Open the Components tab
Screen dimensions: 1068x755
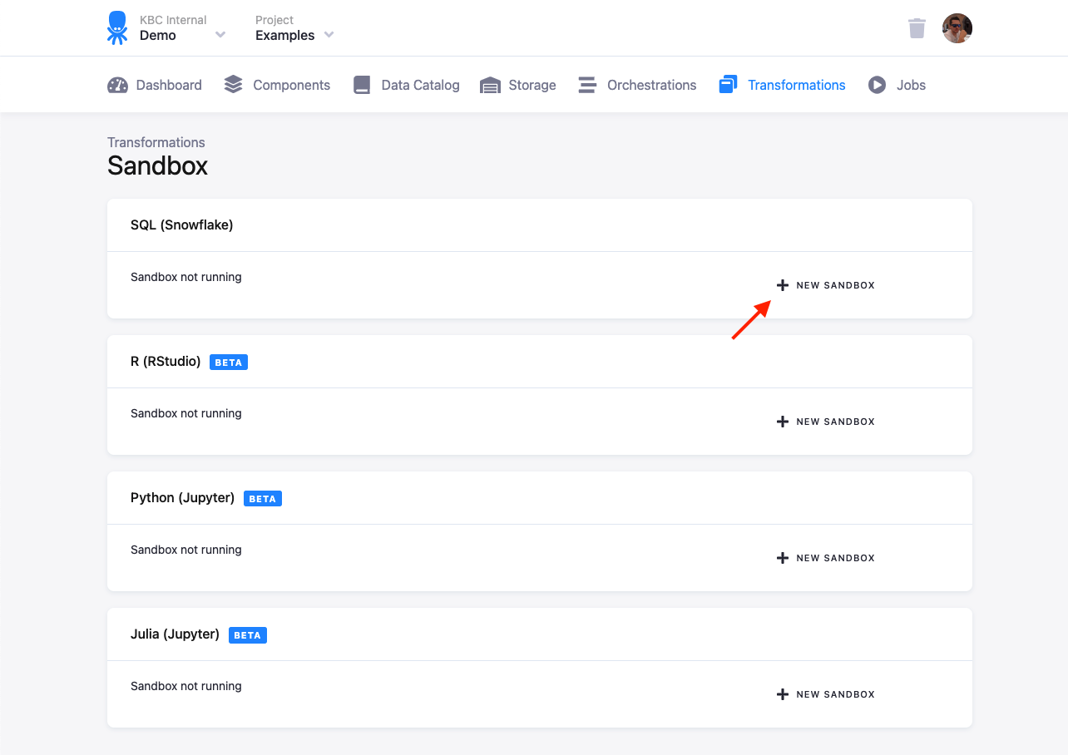277,85
